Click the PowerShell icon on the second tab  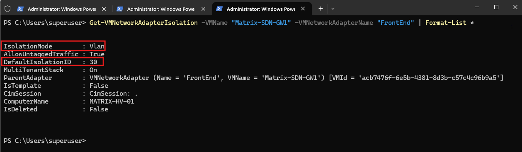point(120,8)
